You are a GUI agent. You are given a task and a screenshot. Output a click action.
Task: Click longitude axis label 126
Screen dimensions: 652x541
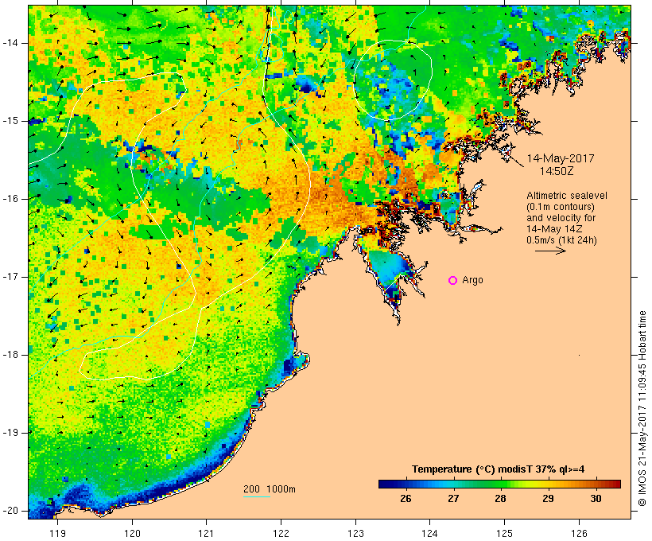tap(579, 533)
